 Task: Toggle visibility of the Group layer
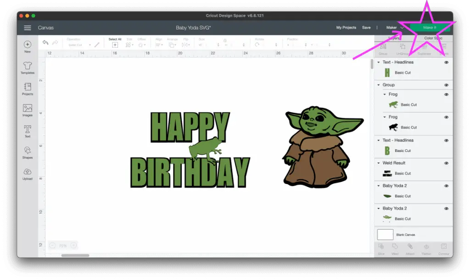coord(446,85)
